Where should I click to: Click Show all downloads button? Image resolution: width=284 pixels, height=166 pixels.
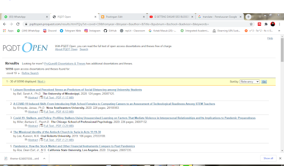[x=268, y=158]
